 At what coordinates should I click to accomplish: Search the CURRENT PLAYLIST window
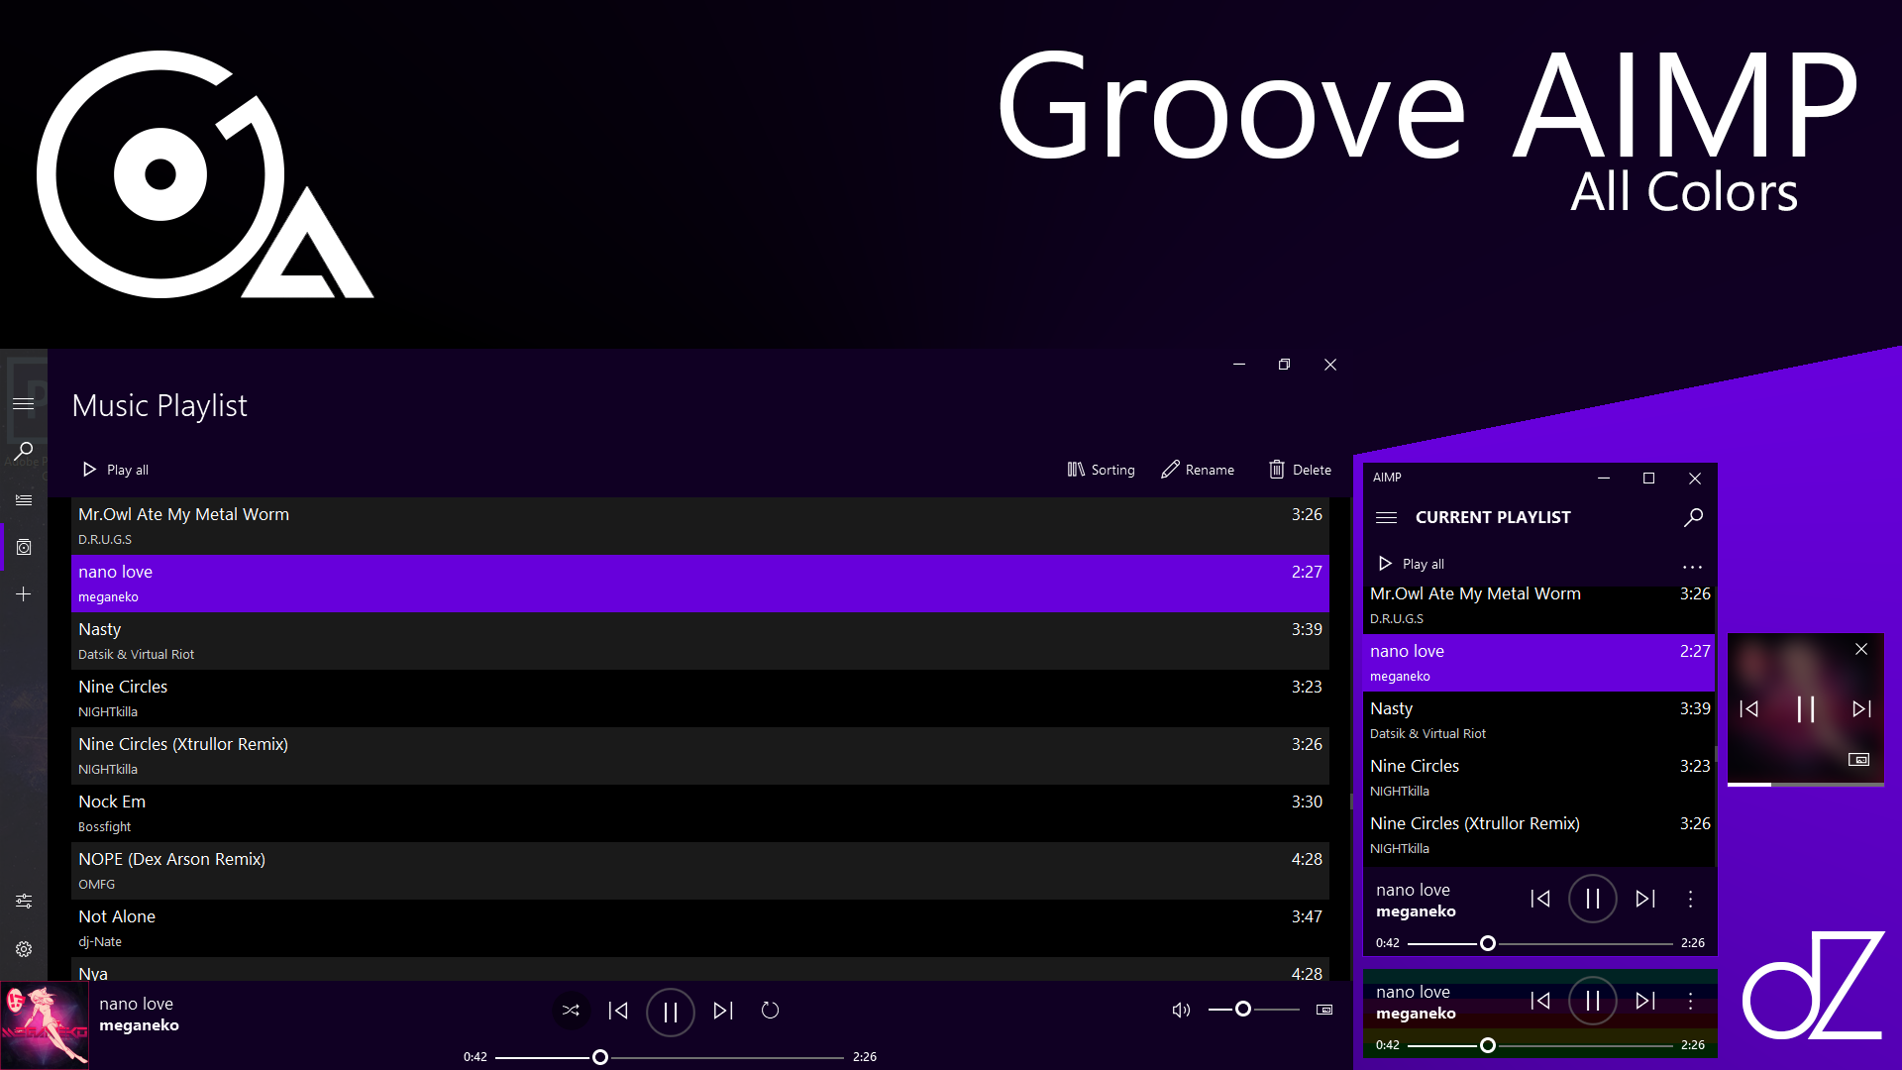[1693, 517]
